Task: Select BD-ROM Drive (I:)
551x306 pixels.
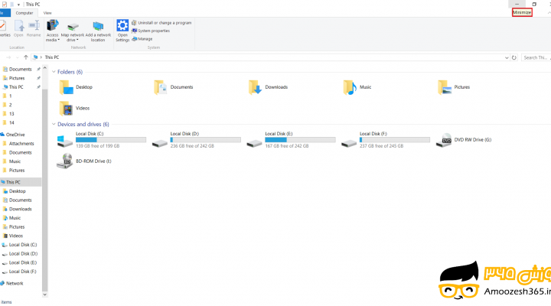Action: pyautogui.click(x=84, y=161)
